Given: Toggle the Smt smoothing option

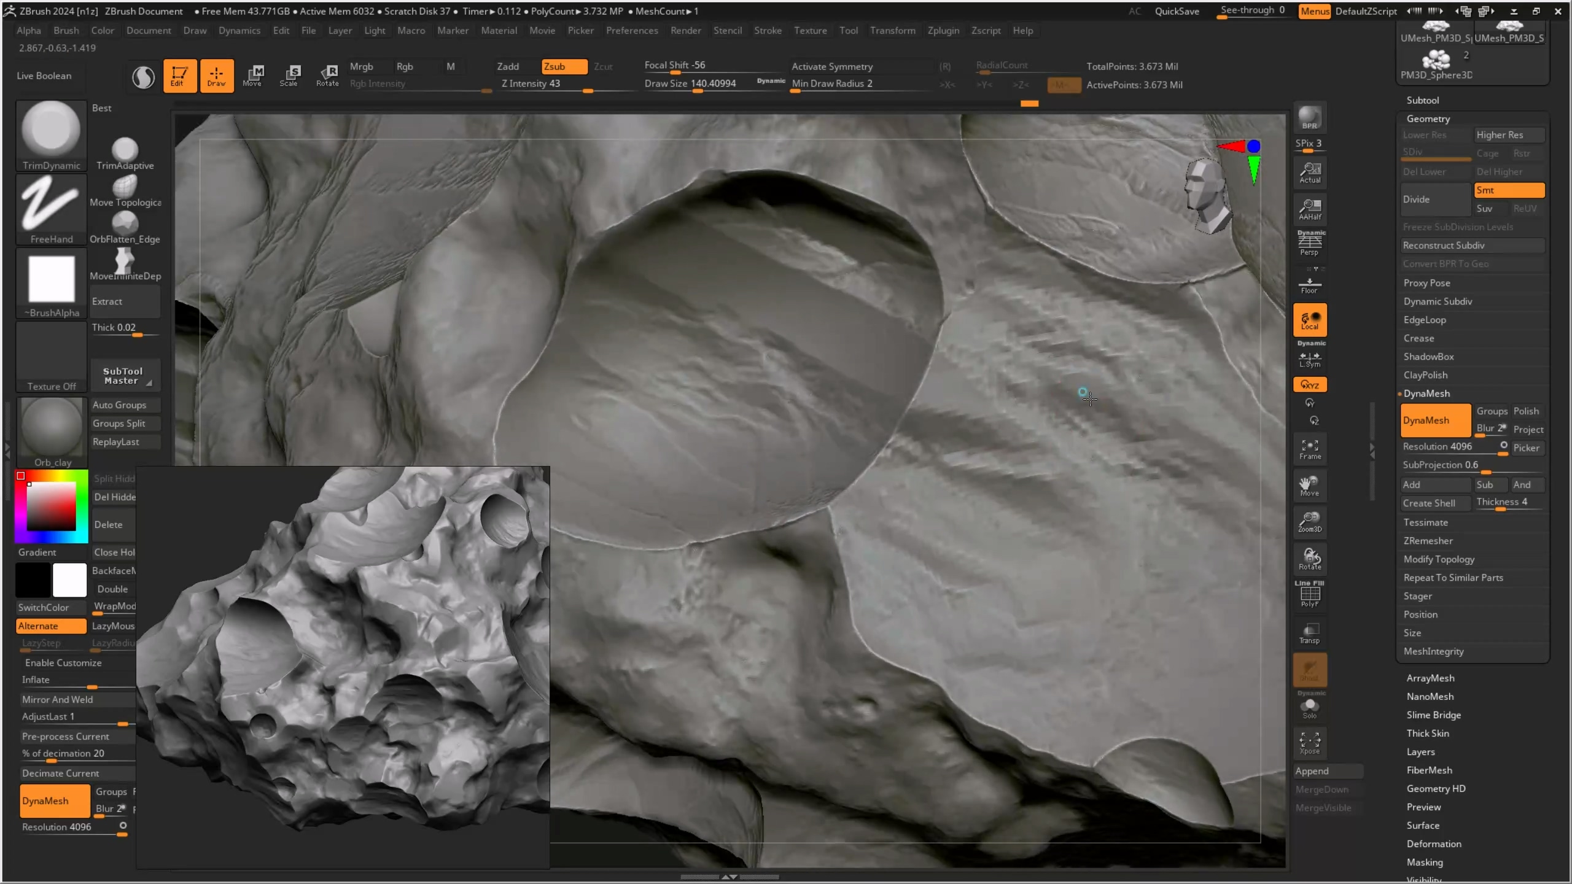Looking at the screenshot, I should (1508, 190).
